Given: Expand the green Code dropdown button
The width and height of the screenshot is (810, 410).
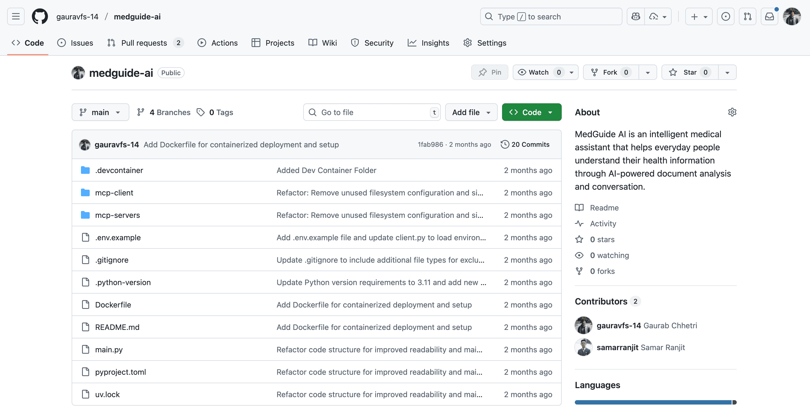Looking at the screenshot, I should pyautogui.click(x=531, y=112).
